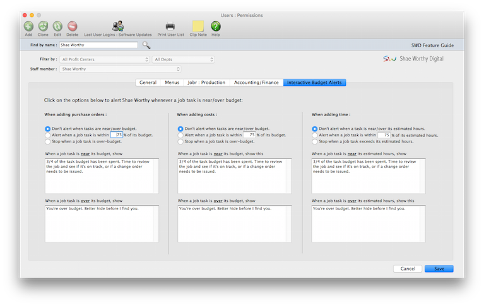Open Last User Logins : Software Updates
Image resolution: width=484 pixels, height=306 pixels.
point(118,26)
